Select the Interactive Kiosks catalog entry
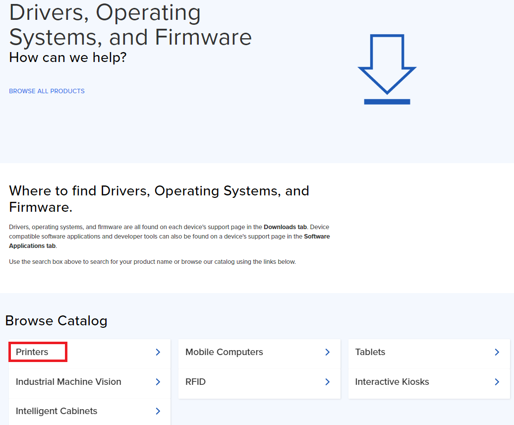 (x=392, y=382)
